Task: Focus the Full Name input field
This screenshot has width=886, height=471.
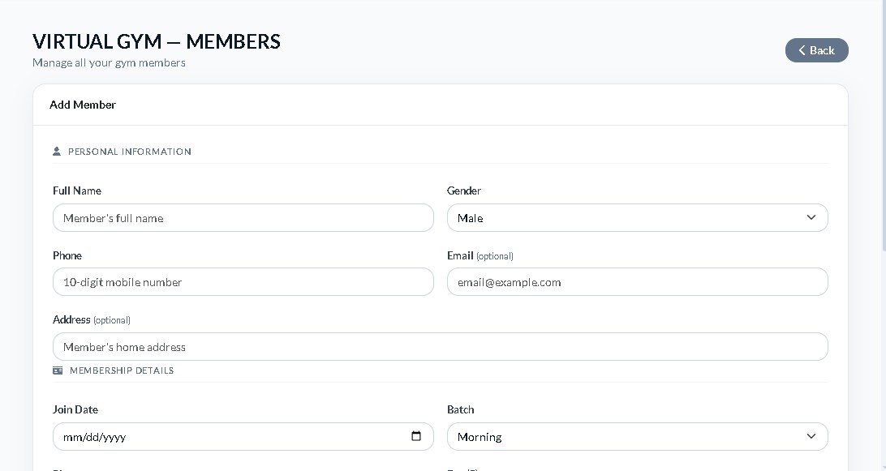Action: click(243, 218)
